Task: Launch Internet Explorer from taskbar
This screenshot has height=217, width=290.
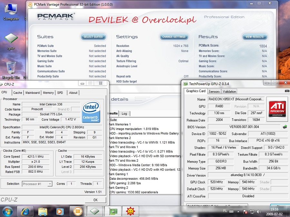Action: (25, 212)
